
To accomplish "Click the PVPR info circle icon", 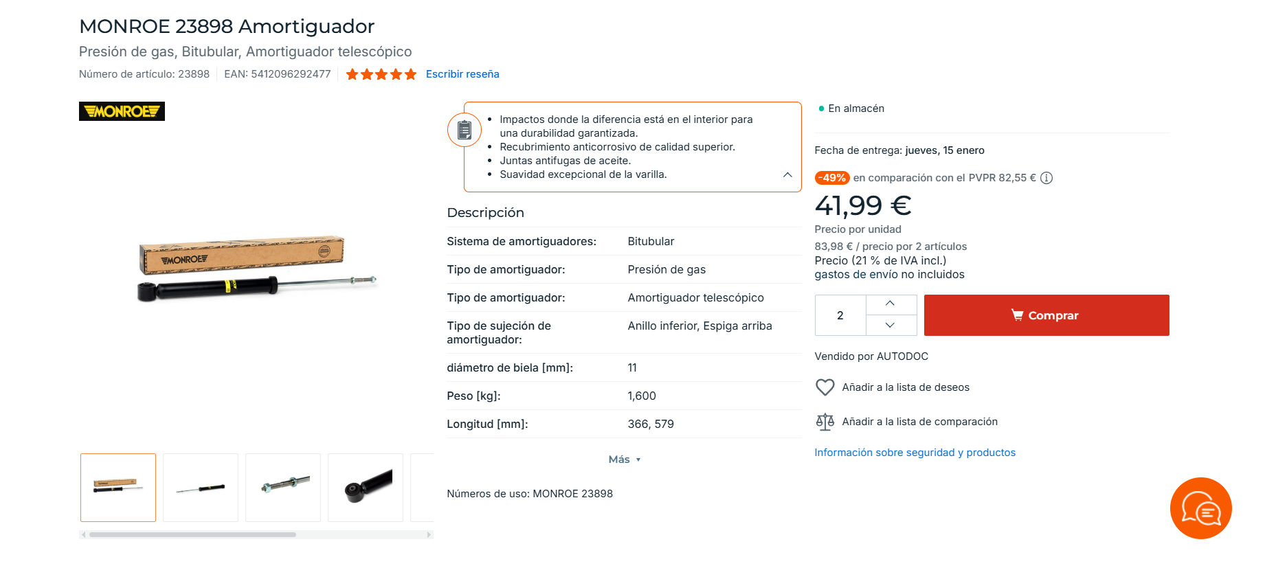I will (1046, 178).
